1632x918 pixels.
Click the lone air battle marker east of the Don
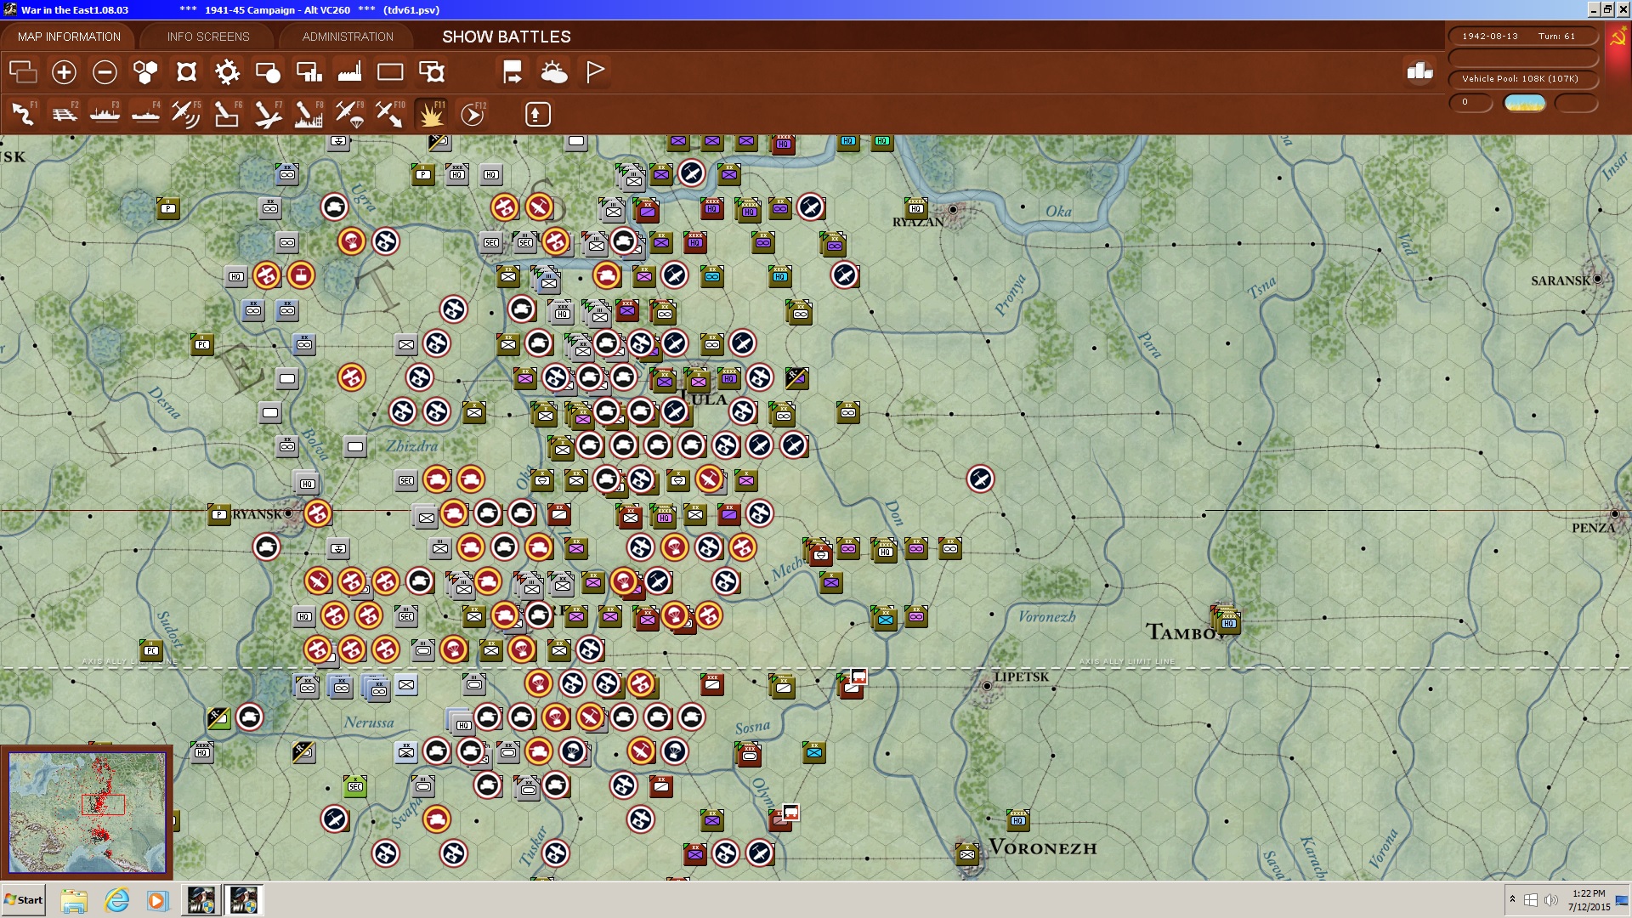click(x=980, y=479)
